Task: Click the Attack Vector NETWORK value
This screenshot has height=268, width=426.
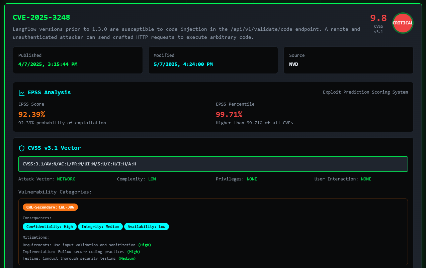Action: point(66,179)
